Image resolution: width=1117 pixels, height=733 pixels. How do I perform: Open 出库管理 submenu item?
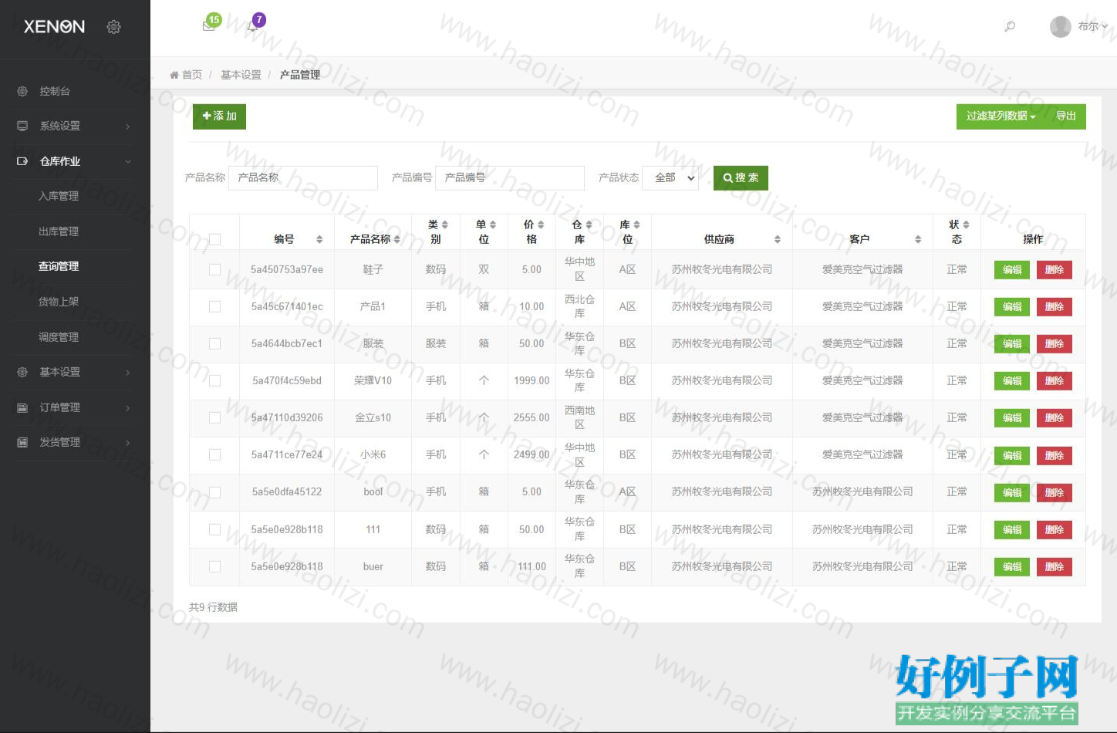pyautogui.click(x=59, y=231)
